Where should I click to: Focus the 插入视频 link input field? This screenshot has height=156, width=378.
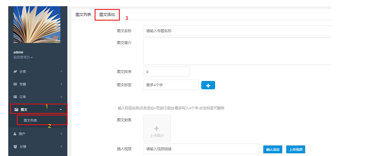click(201, 149)
